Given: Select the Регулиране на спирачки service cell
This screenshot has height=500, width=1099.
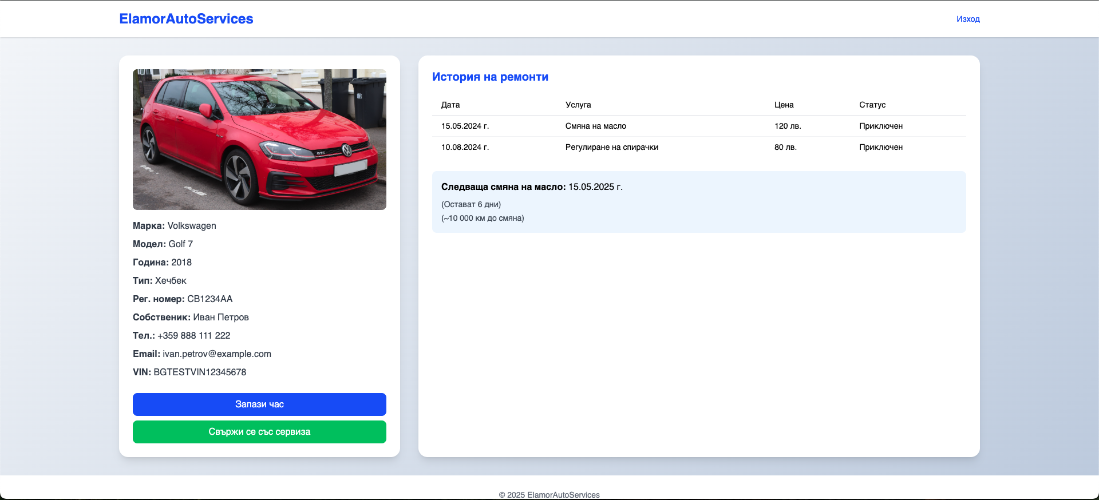Looking at the screenshot, I should click(x=612, y=147).
